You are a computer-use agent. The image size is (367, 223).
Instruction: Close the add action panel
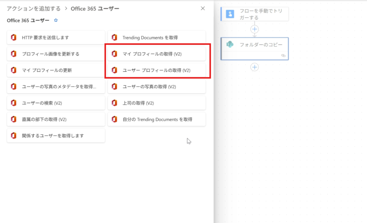pyautogui.click(x=203, y=8)
